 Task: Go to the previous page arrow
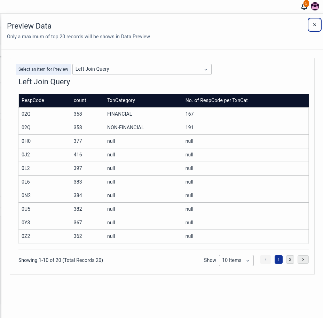[x=266, y=259]
